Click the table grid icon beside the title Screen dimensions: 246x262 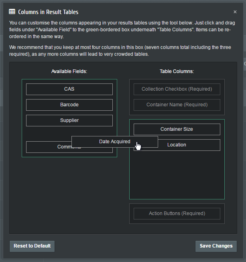[12, 12]
